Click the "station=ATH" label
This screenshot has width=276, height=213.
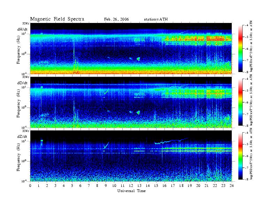pyautogui.click(x=156, y=19)
